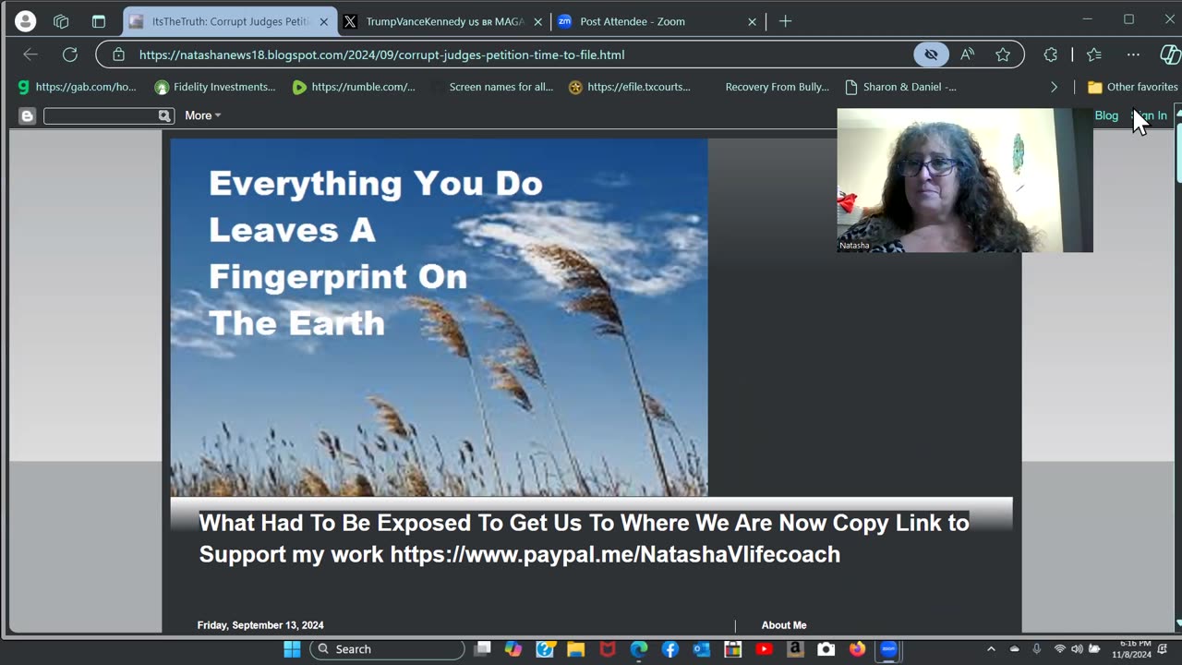Expand the Blogger More dropdown
The width and height of the screenshot is (1182, 665).
coord(202,115)
